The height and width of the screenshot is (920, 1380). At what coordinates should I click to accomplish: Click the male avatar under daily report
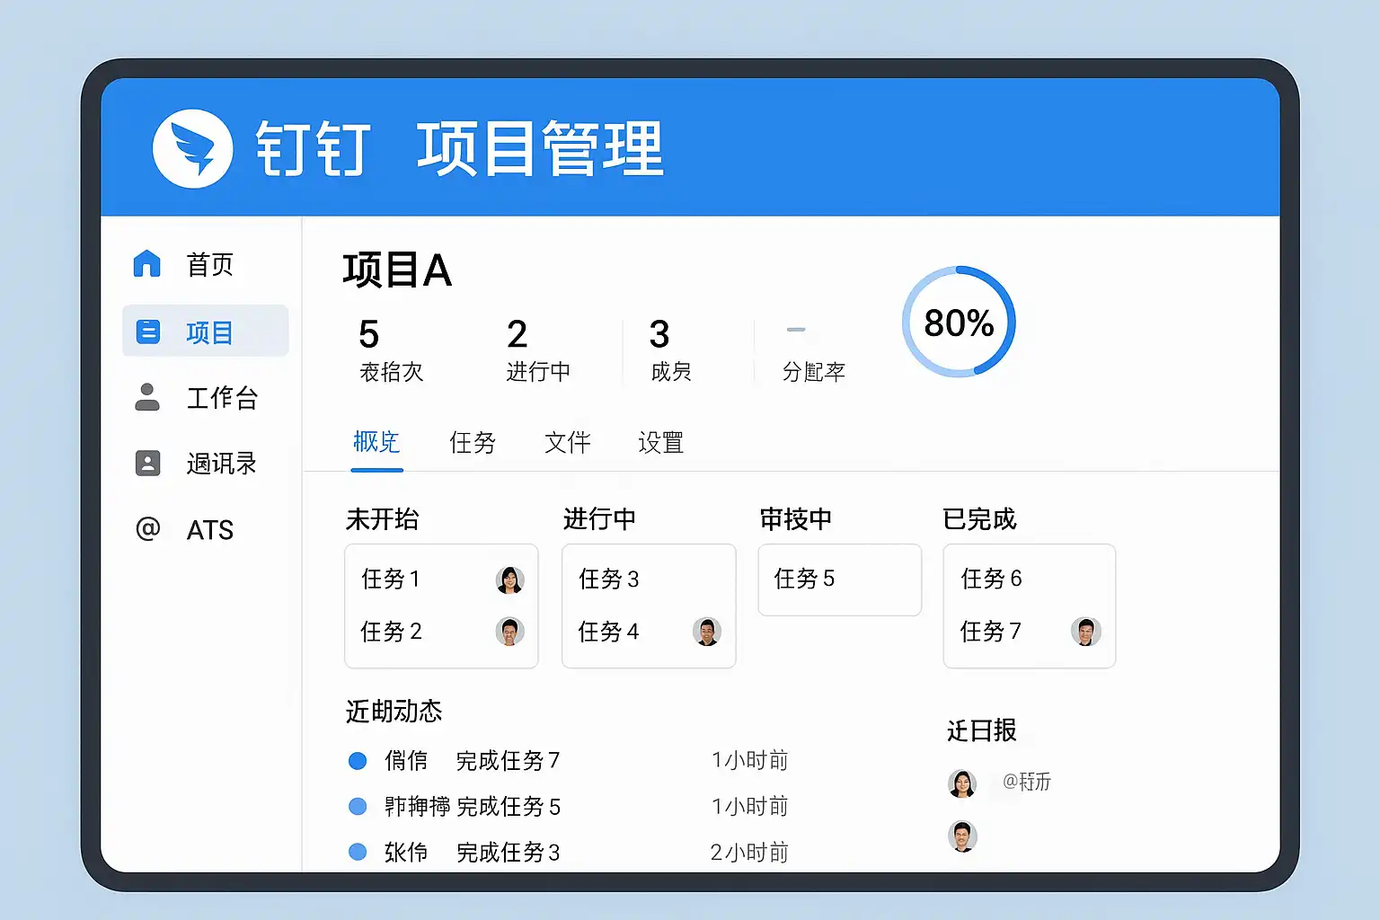click(x=962, y=836)
